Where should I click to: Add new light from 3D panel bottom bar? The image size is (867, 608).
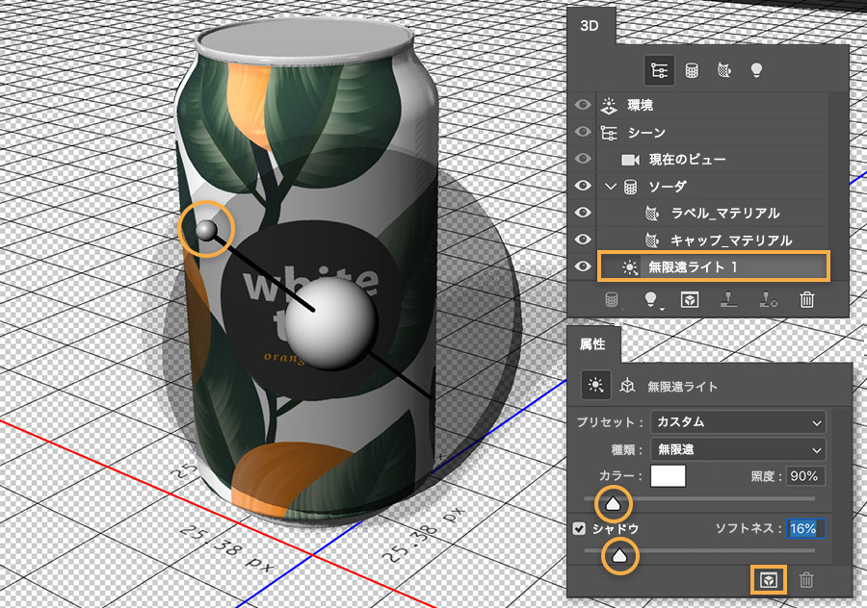pos(651,300)
